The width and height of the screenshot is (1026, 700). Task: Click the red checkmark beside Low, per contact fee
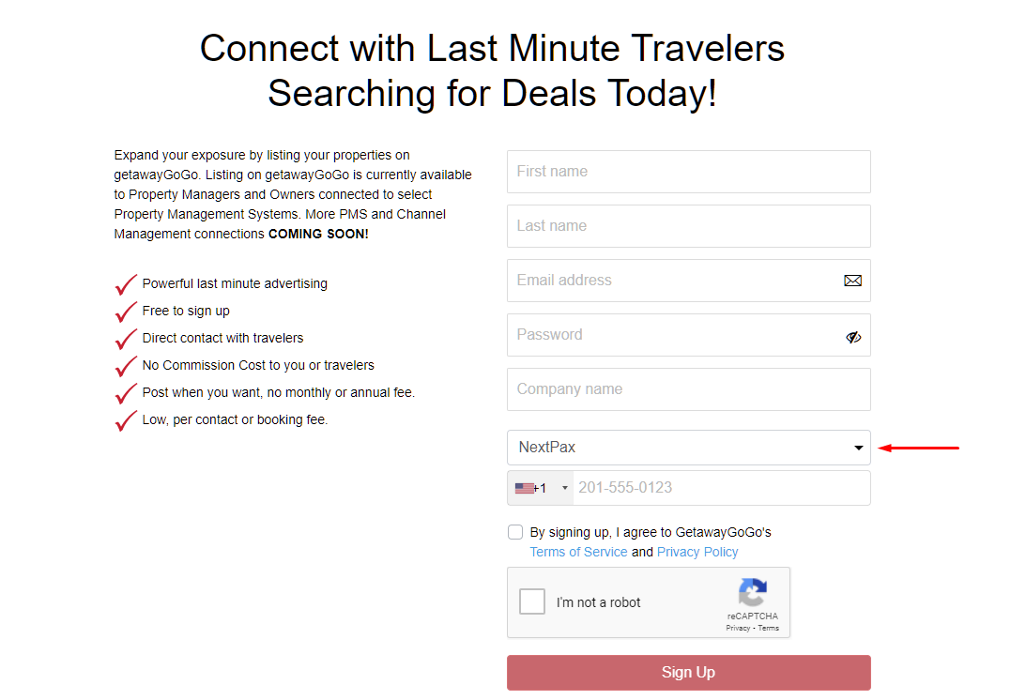126,420
